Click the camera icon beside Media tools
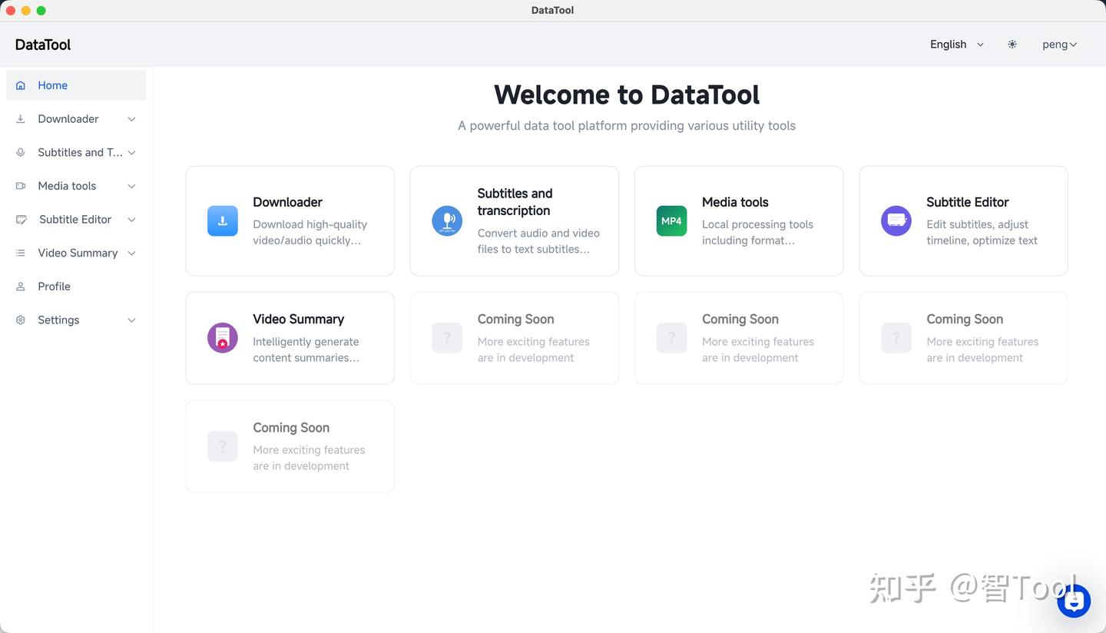The height and width of the screenshot is (633, 1106). tap(21, 186)
